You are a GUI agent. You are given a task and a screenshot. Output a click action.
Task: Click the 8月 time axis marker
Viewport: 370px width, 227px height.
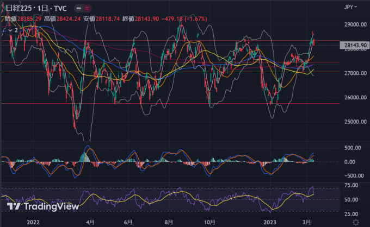click(169, 222)
